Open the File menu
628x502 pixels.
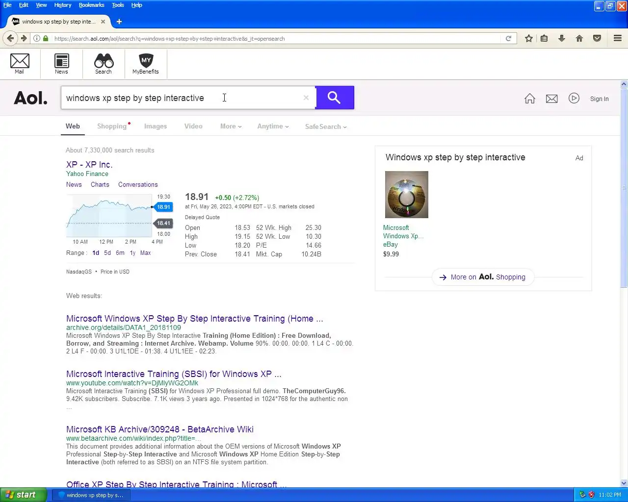point(7,5)
